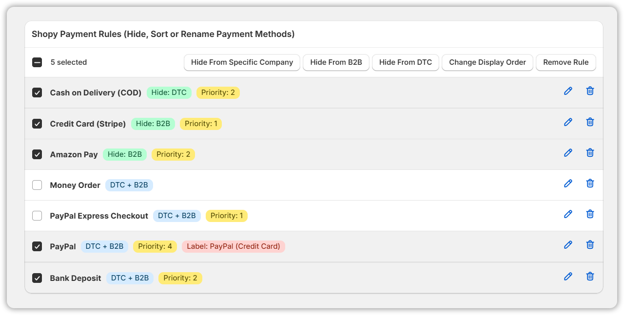Click Priority: 2 badge on Bank Deposit row

pyautogui.click(x=180, y=278)
